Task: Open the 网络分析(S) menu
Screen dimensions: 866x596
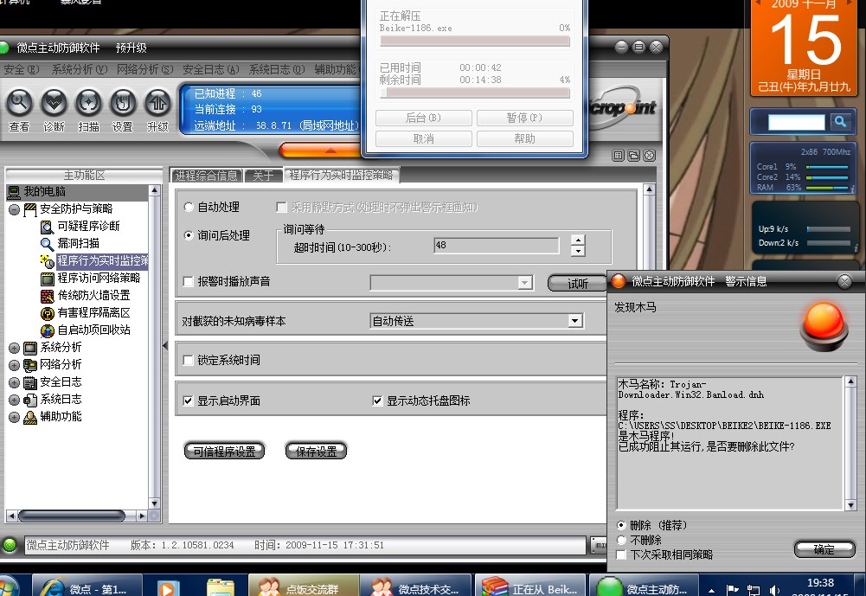Action: (144, 69)
